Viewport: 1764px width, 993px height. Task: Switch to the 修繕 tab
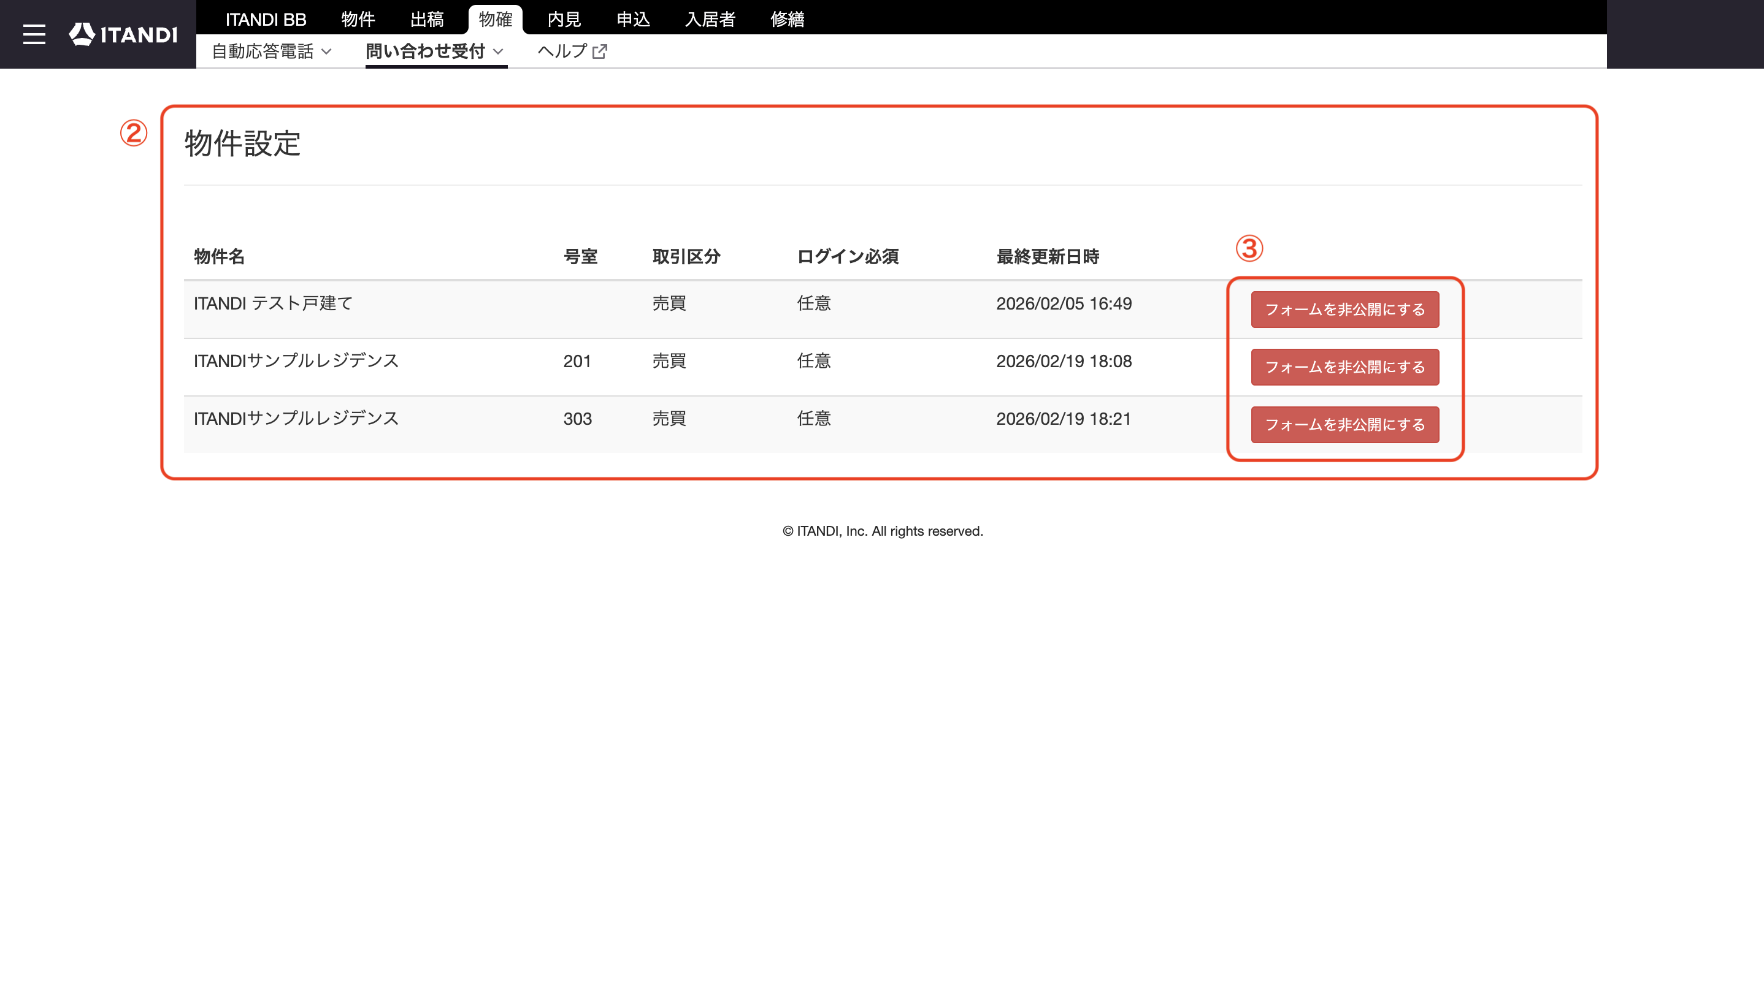tap(787, 19)
